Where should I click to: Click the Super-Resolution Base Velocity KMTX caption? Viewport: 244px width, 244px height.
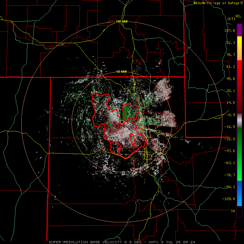[122, 242]
